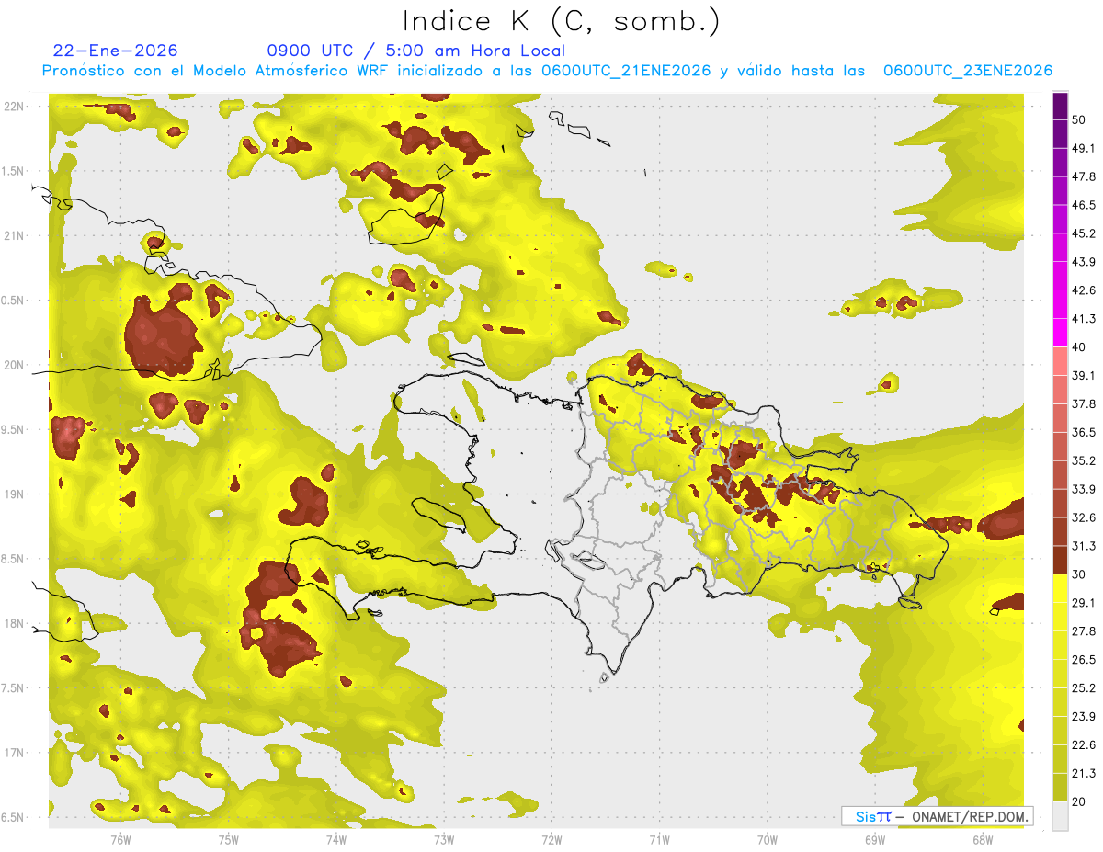Click the colorbar value '27.8'
Viewport: 1103px width, 852px height.
pos(1084,631)
